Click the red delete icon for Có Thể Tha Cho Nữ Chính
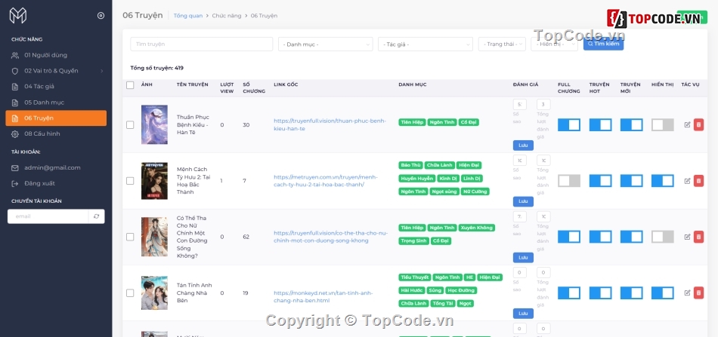Screen dimensions: 718x337 coord(698,237)
